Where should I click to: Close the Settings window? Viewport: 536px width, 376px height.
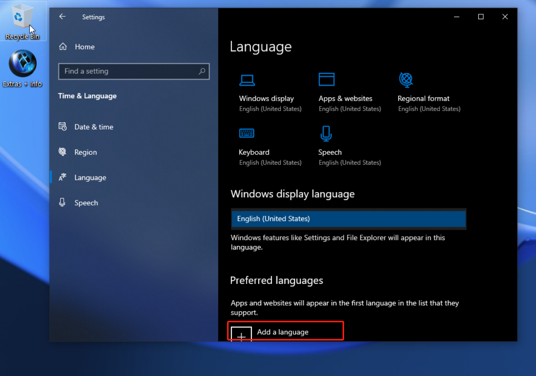click(505, 17)
